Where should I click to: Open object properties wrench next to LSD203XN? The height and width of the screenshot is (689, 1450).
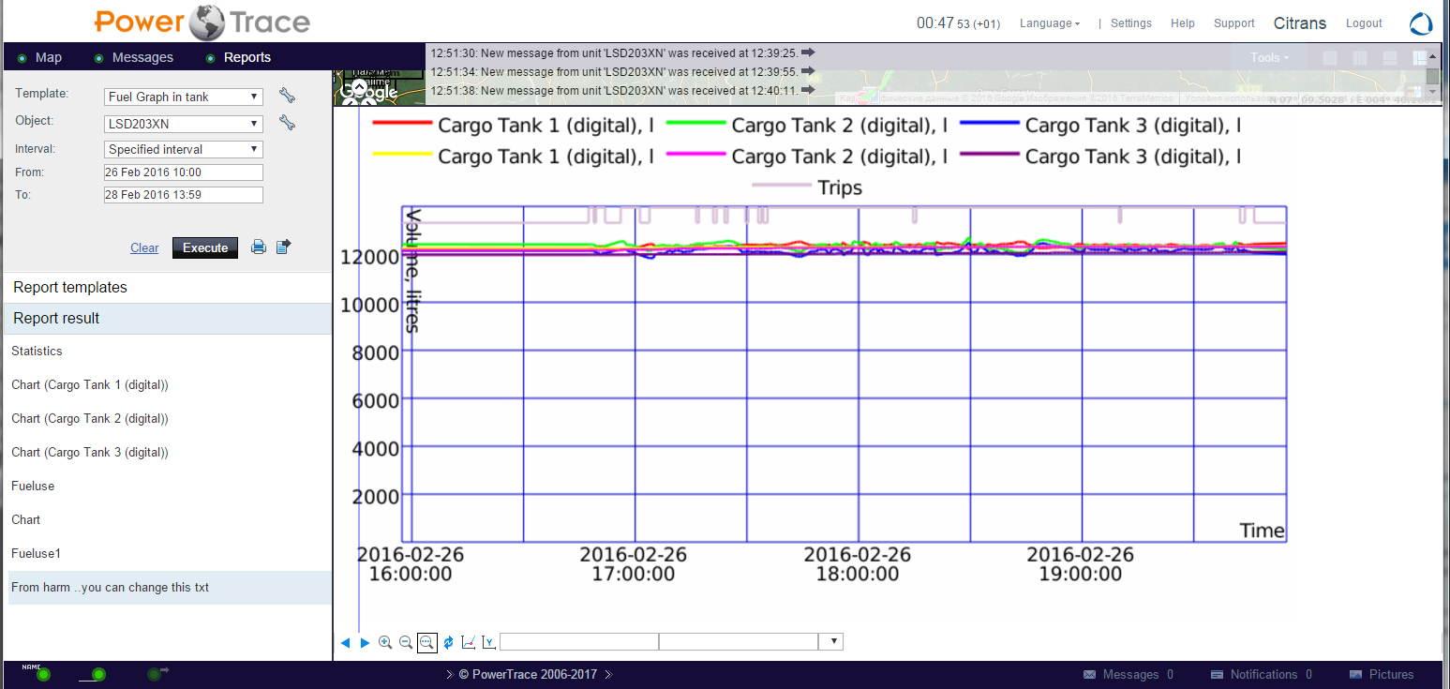coord(288,123)
